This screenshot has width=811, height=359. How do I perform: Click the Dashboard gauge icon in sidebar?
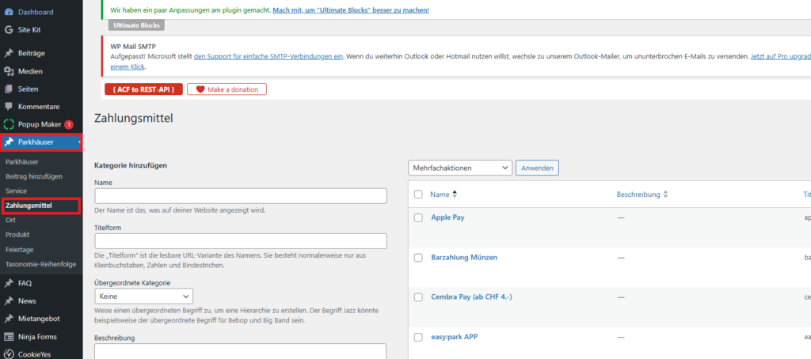9,12
